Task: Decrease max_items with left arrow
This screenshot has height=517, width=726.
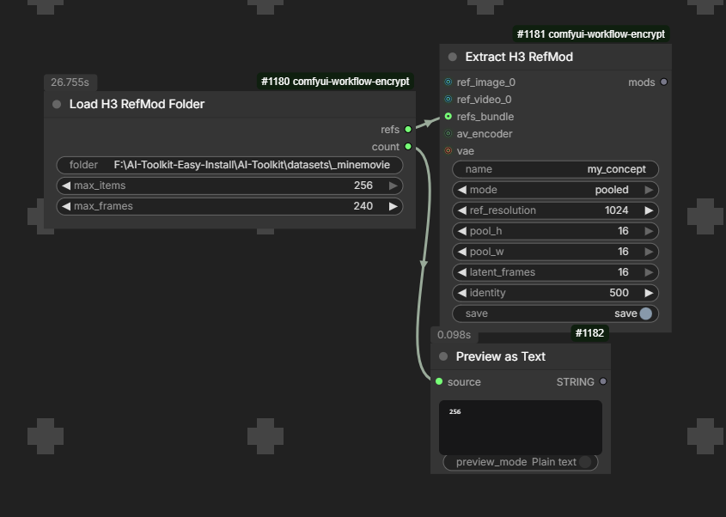Action: point(66,186)
